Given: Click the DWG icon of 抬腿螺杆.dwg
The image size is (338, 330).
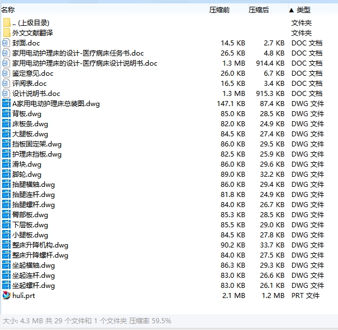Looking at the screenshot, I should pyautogui.click(x=6, y=205).
